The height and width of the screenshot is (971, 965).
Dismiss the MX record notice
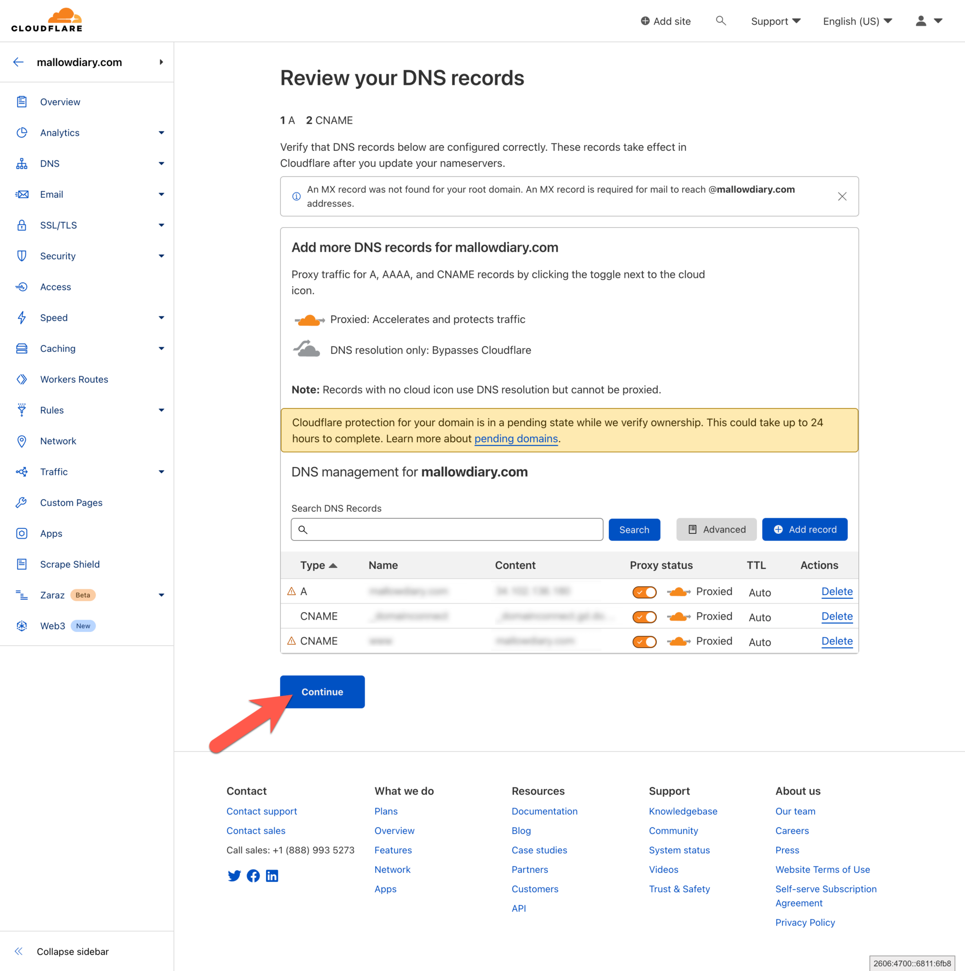click(842, 196)
